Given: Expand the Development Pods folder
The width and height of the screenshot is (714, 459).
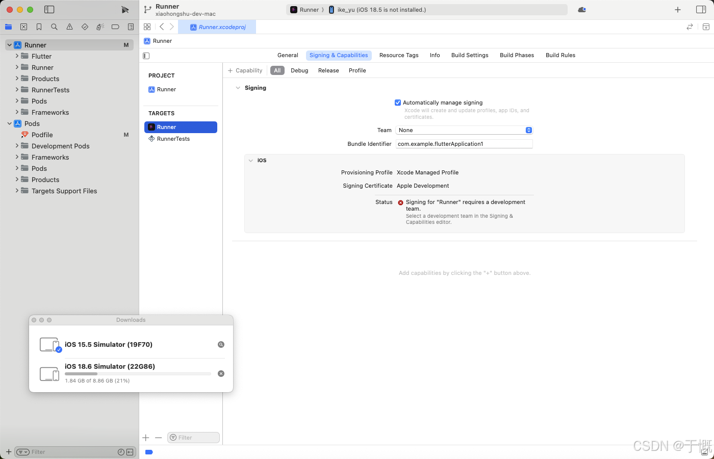Looking at the screenshot, I should coord(17,146).
